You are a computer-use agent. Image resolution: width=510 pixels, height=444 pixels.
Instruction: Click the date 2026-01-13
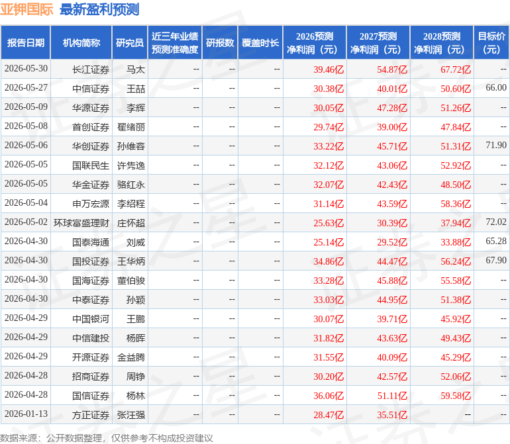26,414
